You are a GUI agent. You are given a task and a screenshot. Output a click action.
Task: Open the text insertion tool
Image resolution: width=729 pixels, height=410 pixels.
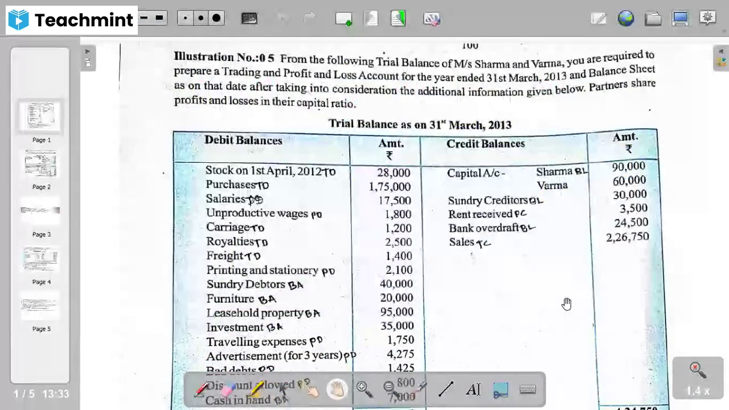point(473,389)
